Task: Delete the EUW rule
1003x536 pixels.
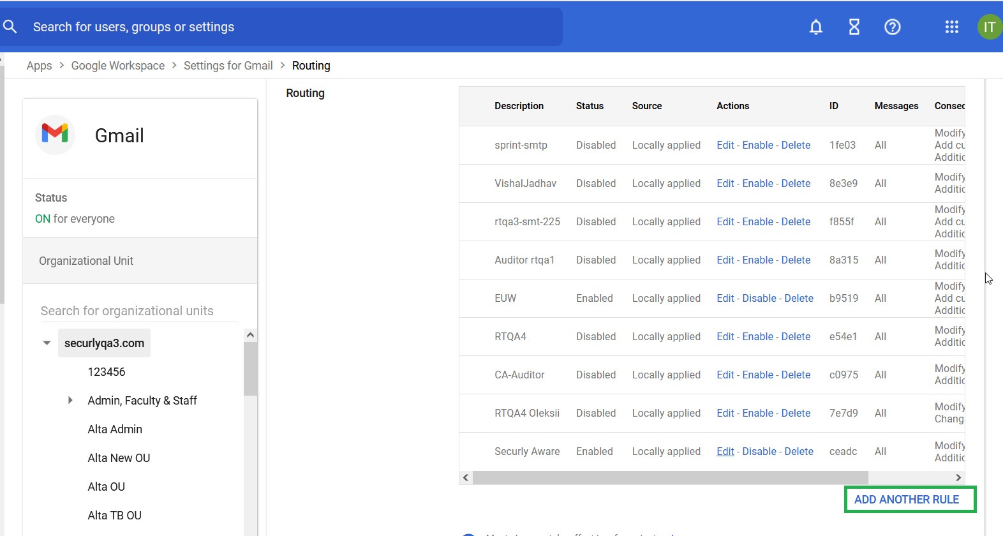Action: pos(799,299)
